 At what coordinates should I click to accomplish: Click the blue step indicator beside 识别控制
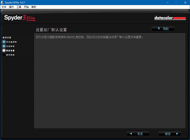tap(4, 46)
